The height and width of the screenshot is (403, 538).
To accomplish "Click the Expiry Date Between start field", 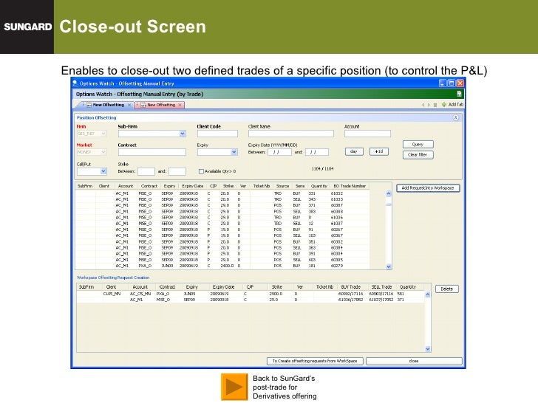I will 279,152.
